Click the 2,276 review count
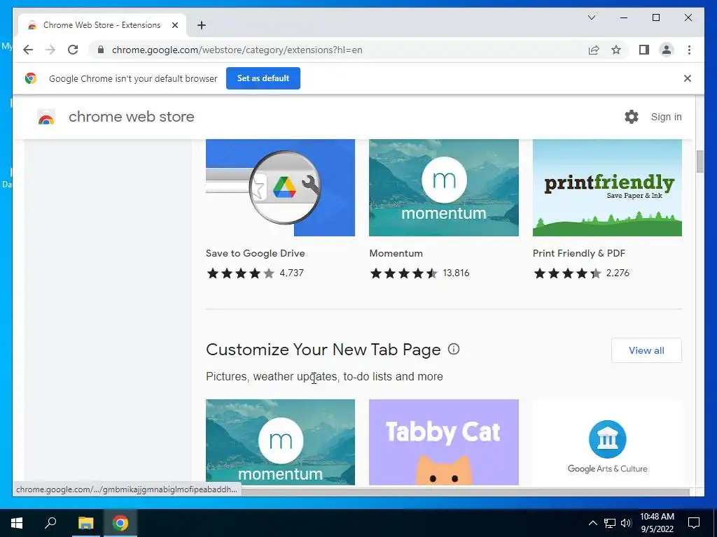717x537 pixels. pos(618,273)
